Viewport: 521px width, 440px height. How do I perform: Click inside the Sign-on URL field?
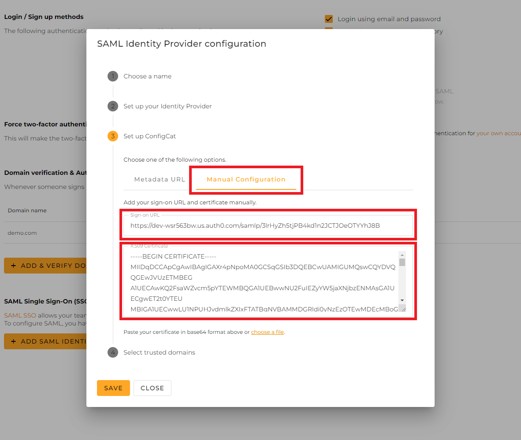coord(268,226)
